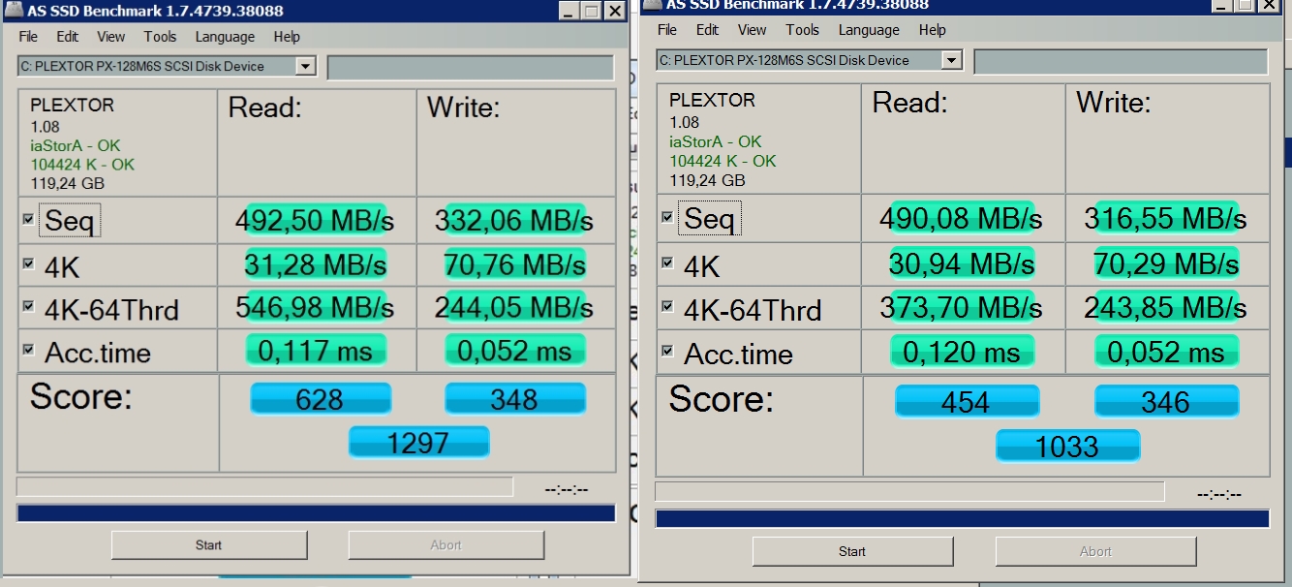
Task: Click access time read value 0,120 ms
Action: click(962, 351)
